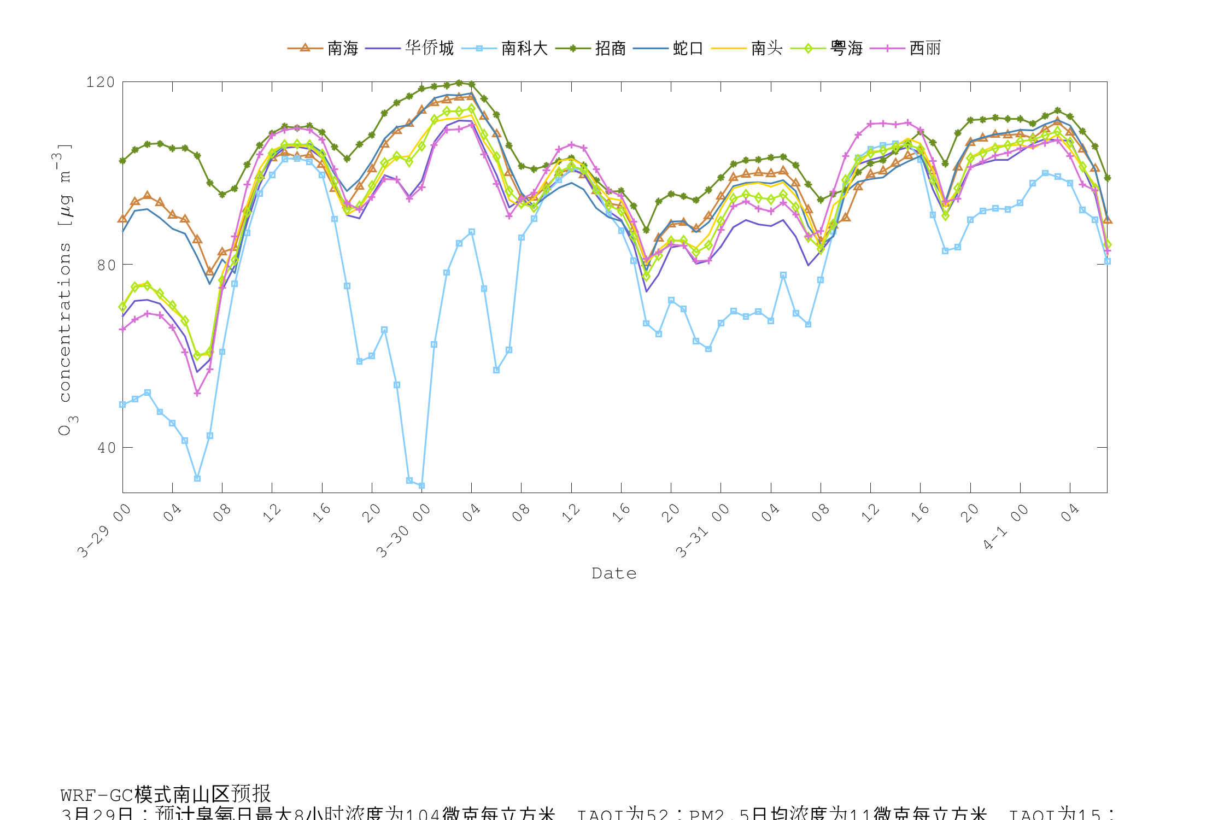This screenshot has width=1230, height=820.
Task: Click the magenta color sample beside 西丽
Action: pyautogui.click(x=887, y=48)
